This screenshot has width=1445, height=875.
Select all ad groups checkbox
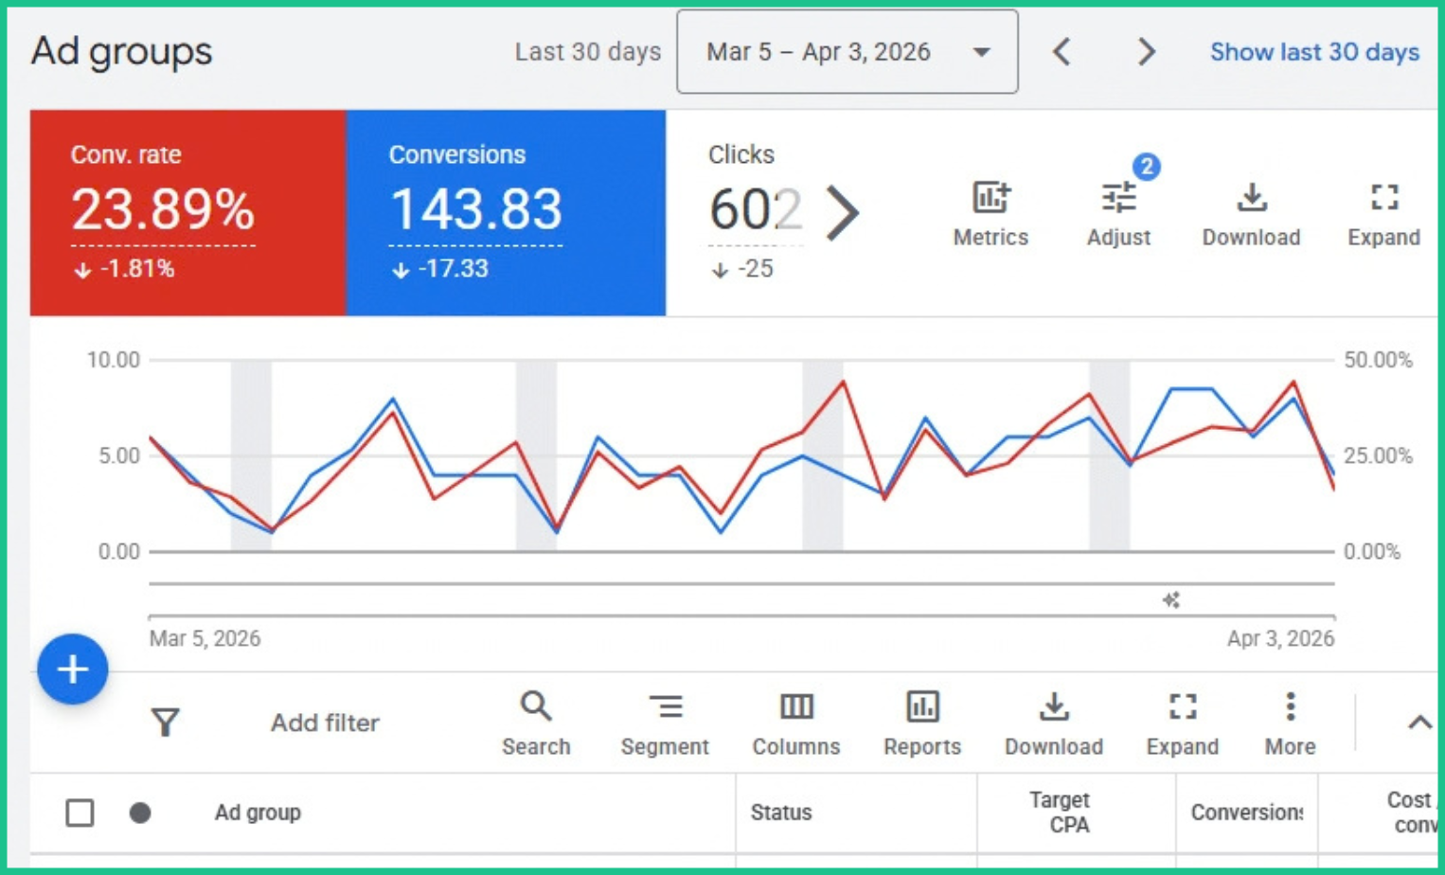point(80,812)
